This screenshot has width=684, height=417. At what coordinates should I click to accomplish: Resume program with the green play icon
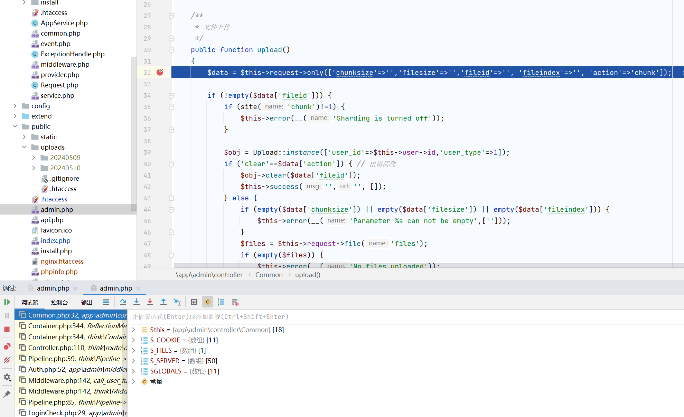(x=7, y=302)
